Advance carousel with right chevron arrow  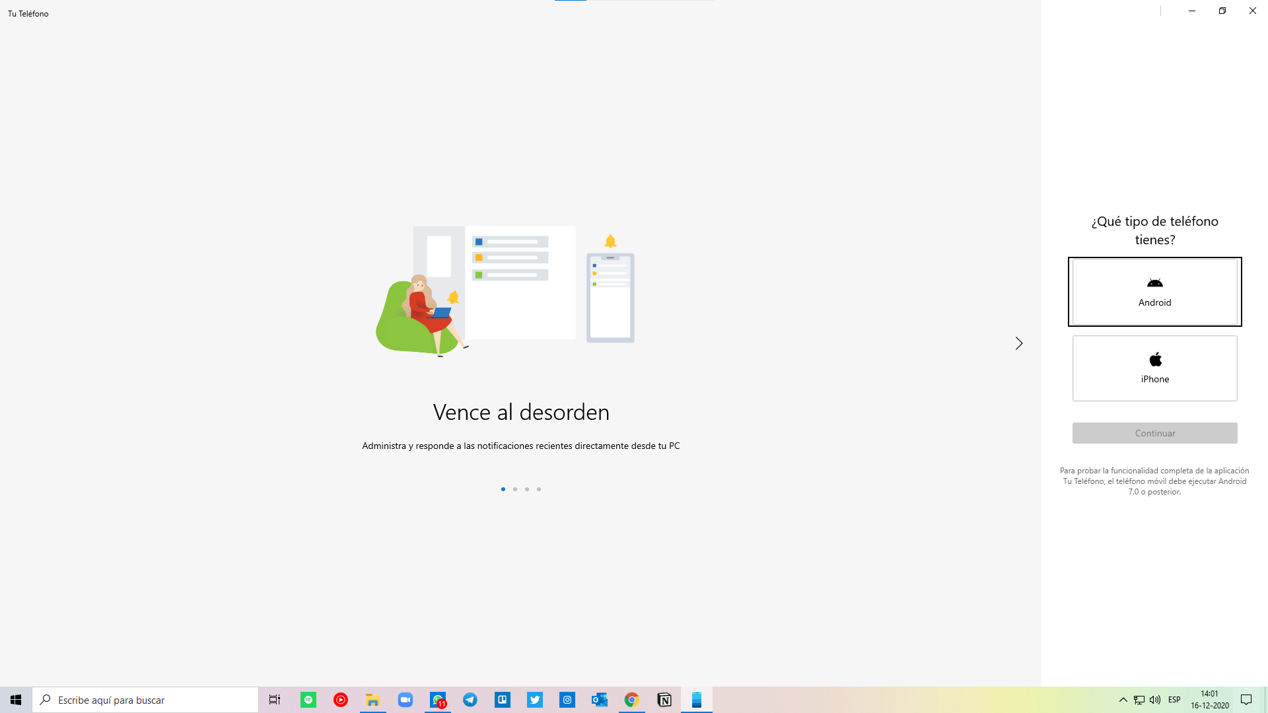[x=1019, y=343]
